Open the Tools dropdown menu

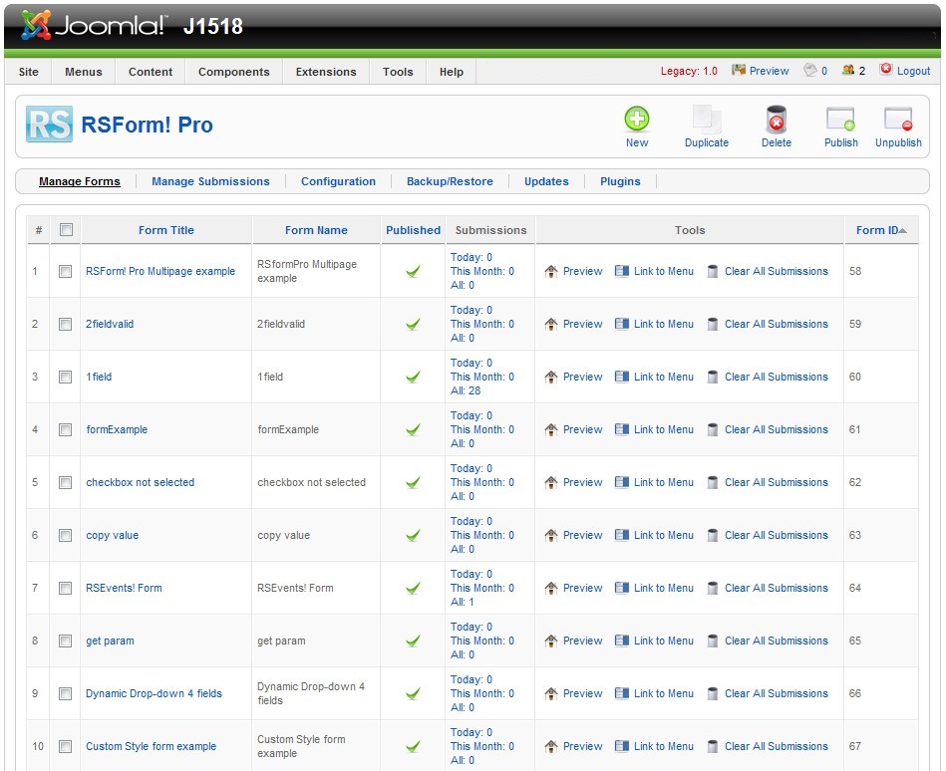coord(398,72)
